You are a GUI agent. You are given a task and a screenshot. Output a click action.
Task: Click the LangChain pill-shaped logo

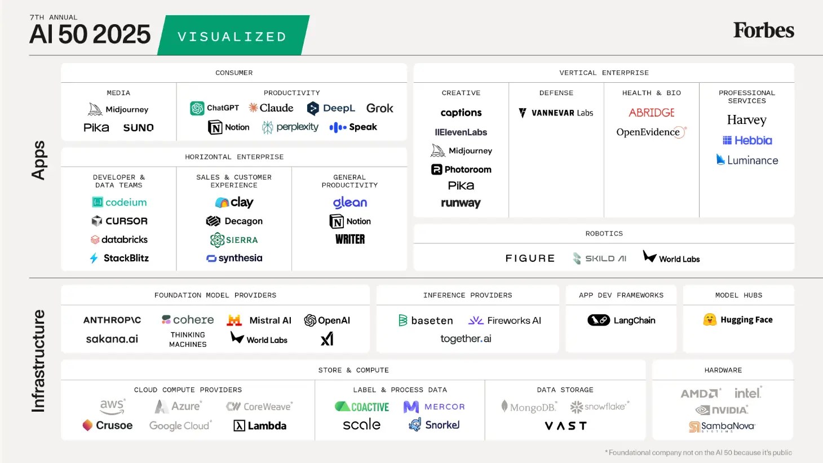[x=599, y=320]
